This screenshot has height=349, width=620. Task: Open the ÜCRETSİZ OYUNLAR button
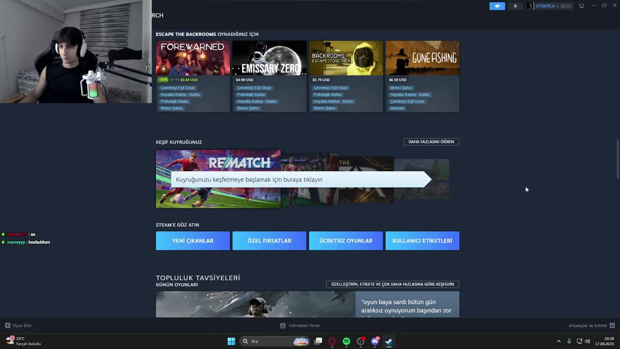(346, 240)
